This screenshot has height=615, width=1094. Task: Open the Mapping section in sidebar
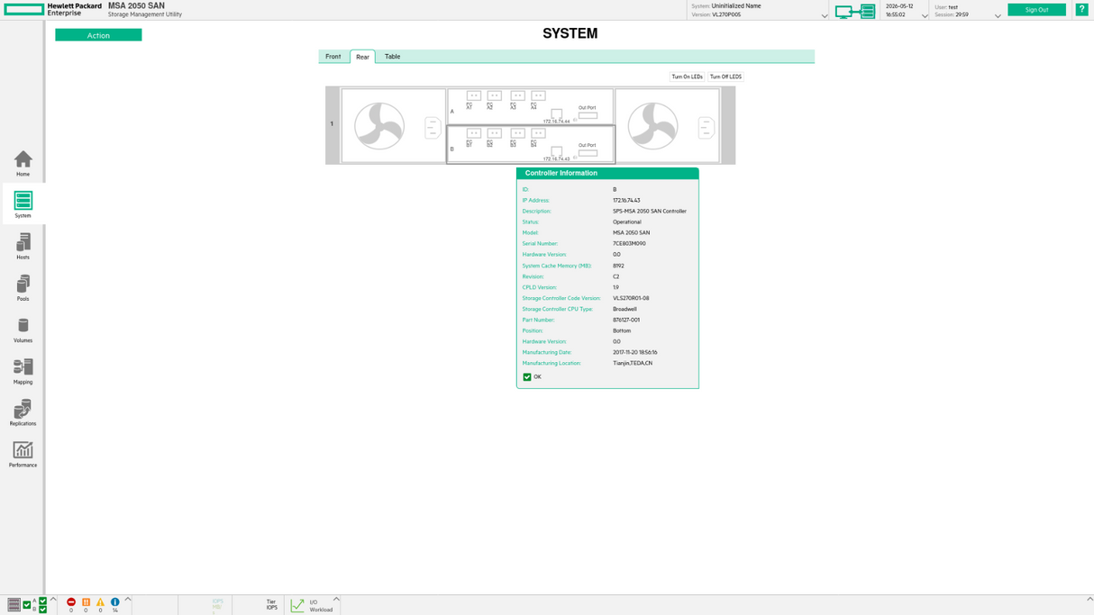pyautogui.click(x=23, y=370)
